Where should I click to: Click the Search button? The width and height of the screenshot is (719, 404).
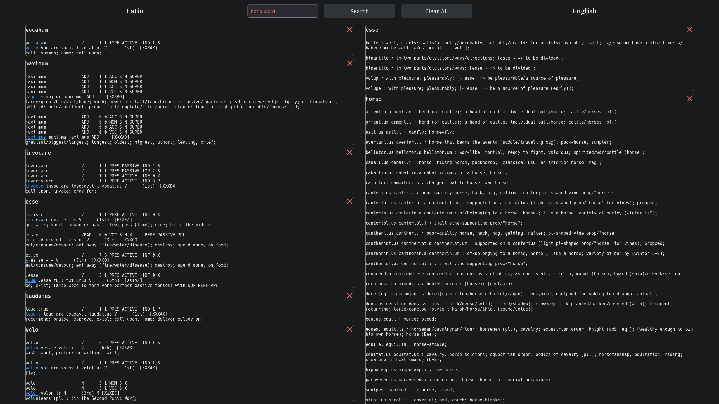359,11
